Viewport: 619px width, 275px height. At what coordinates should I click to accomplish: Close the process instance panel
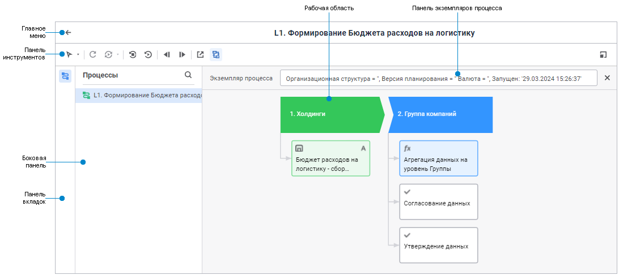point(608,78)
